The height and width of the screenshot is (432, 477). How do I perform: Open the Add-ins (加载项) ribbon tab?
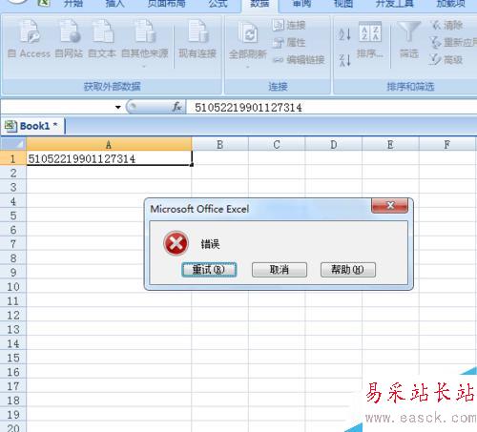coord(450,4)
